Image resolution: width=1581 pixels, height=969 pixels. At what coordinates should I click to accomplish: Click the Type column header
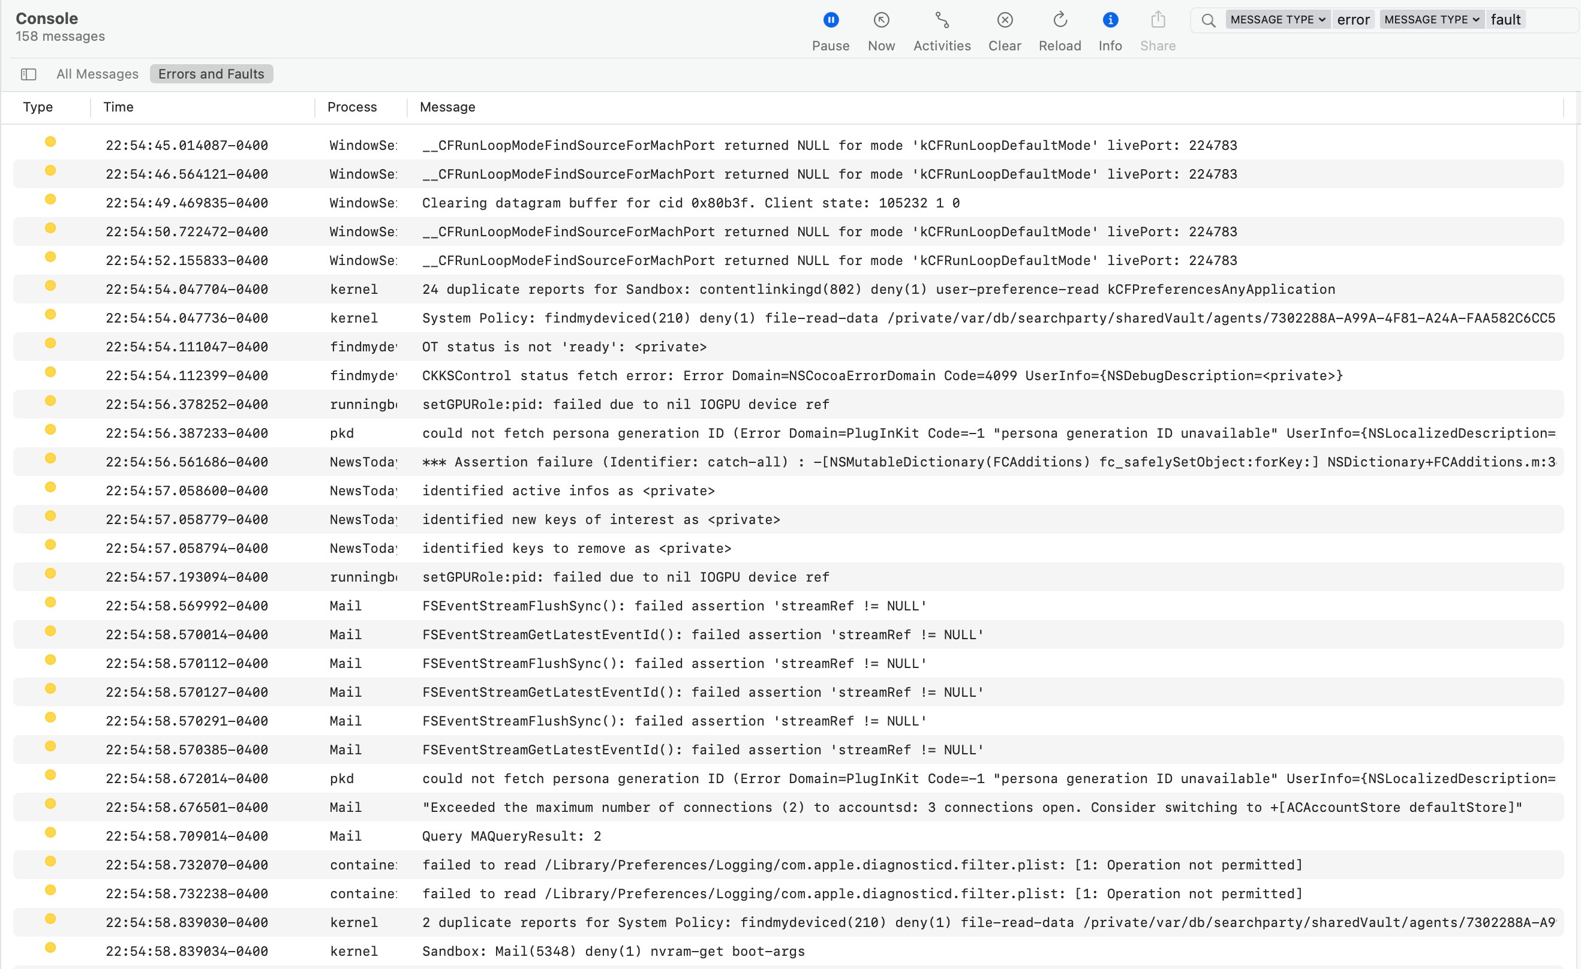(x=38, y=107)
